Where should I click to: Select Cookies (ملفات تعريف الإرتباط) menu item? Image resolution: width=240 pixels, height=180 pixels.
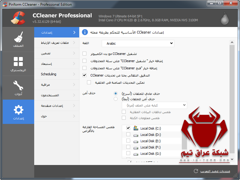pyautogui.click(x=57, y=43)
